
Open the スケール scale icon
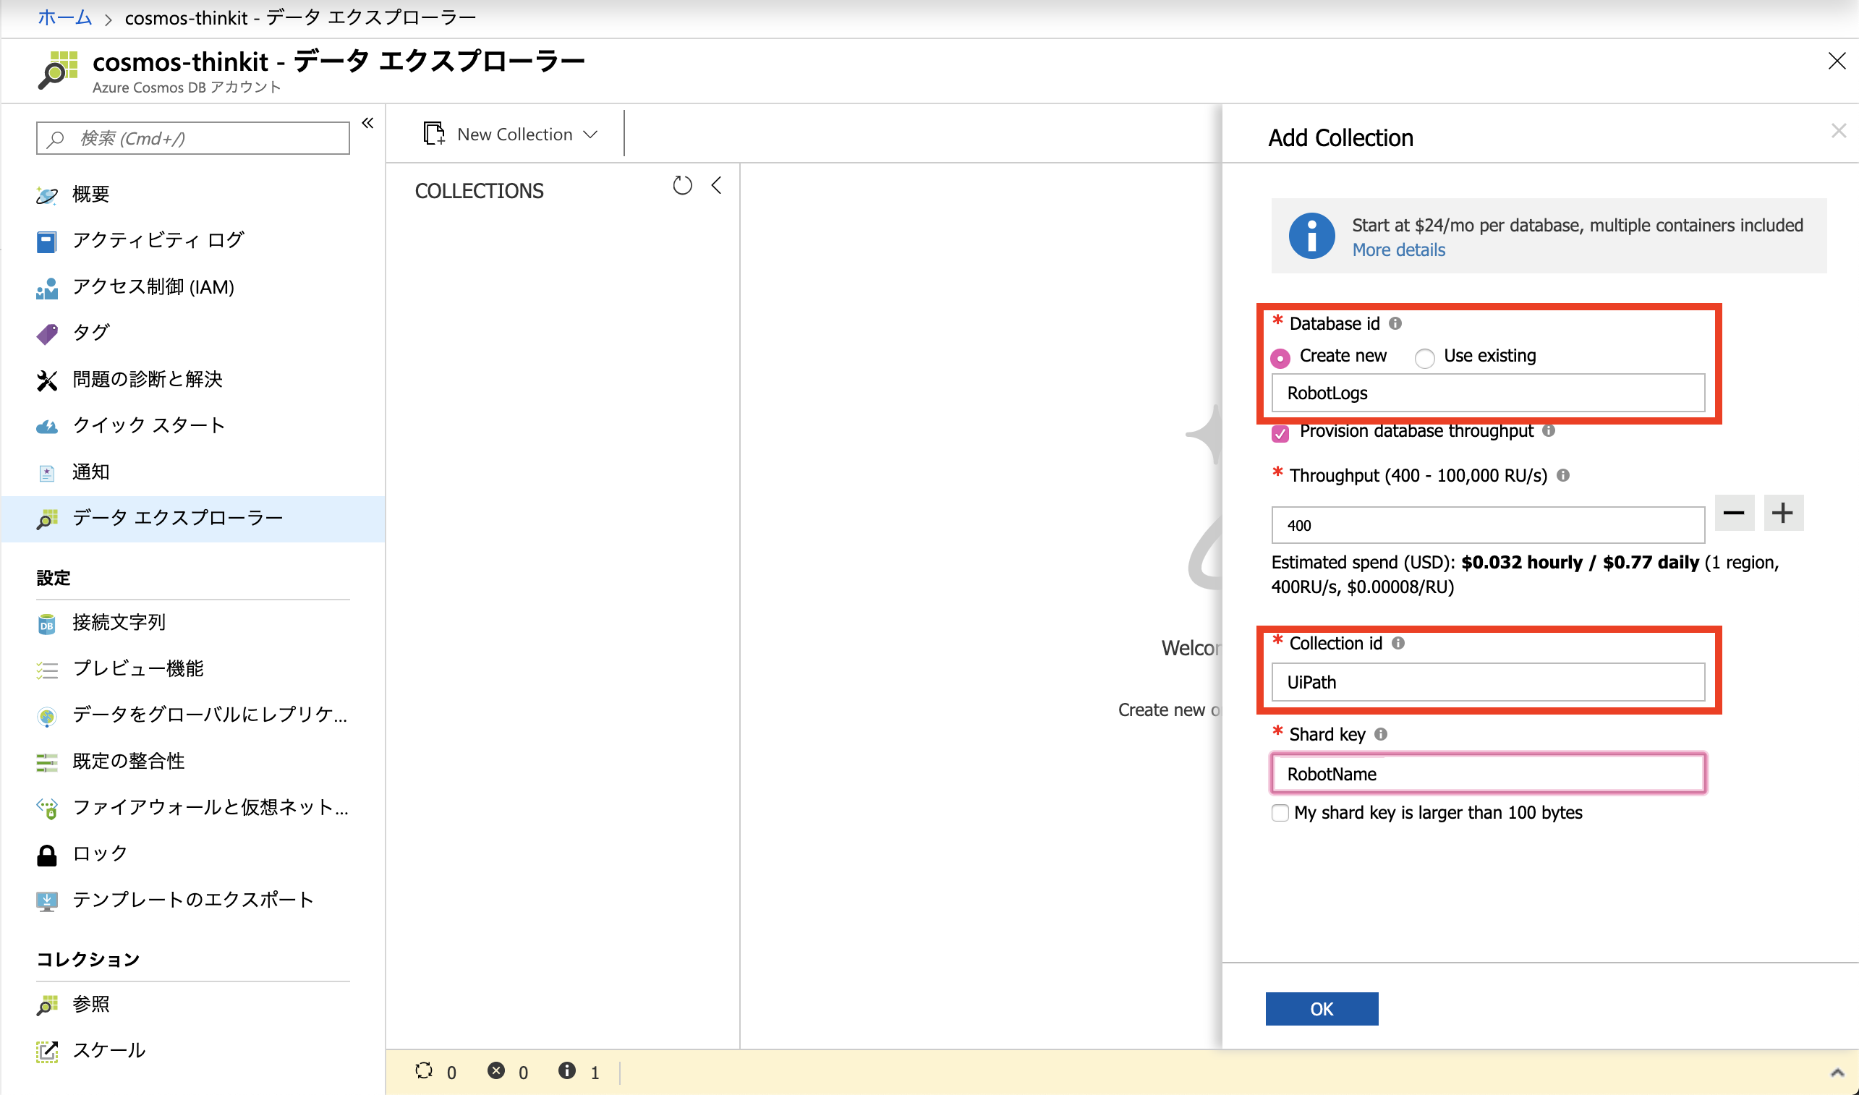click(46, 1052)
